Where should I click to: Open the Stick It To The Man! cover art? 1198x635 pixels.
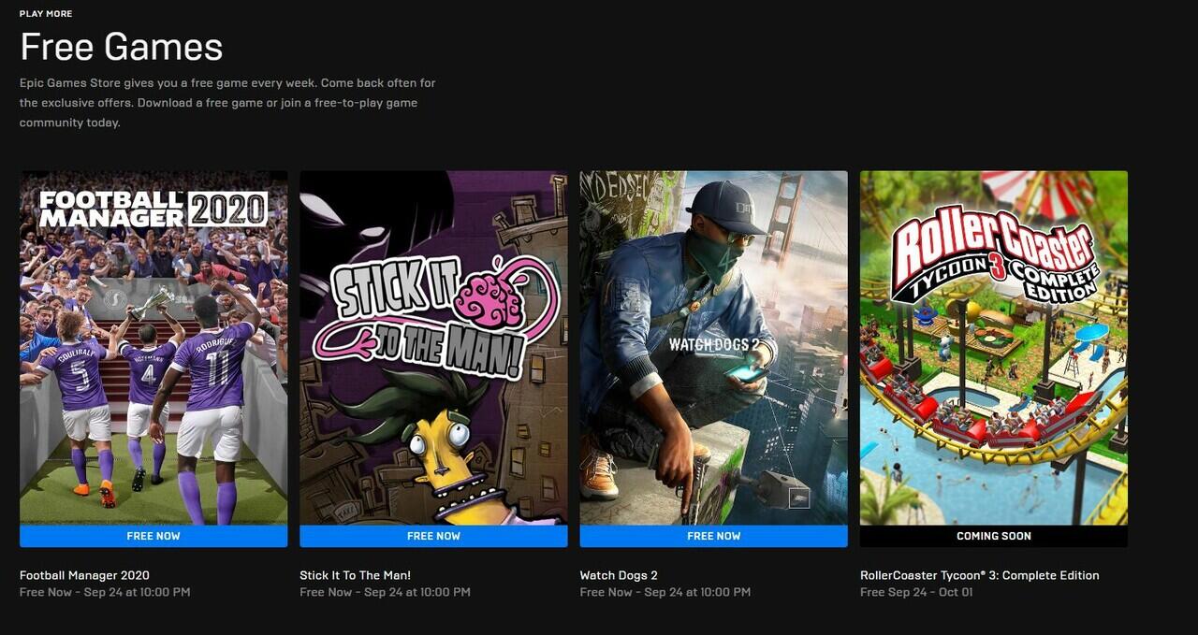tap(433, 347)
